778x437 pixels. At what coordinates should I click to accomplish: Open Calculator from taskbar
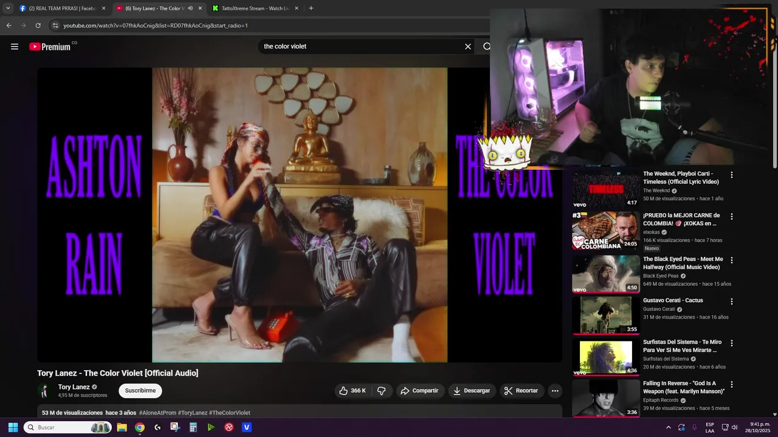coord(193,427)
